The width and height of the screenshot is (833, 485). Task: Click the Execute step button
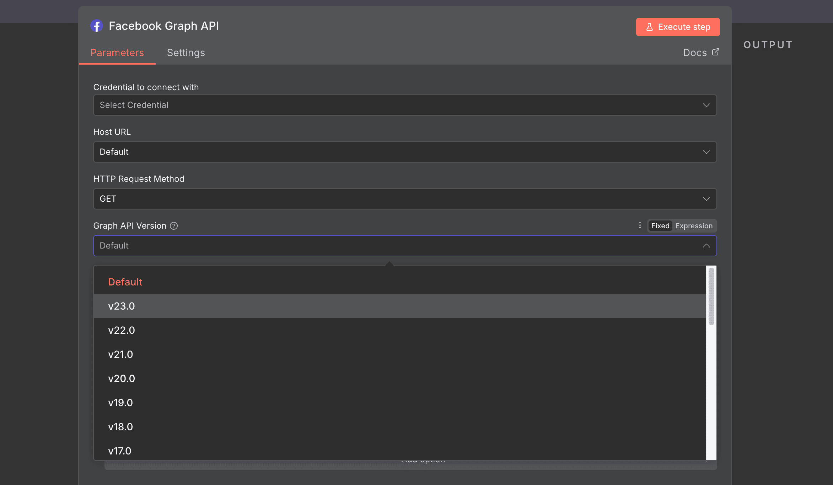677,27
